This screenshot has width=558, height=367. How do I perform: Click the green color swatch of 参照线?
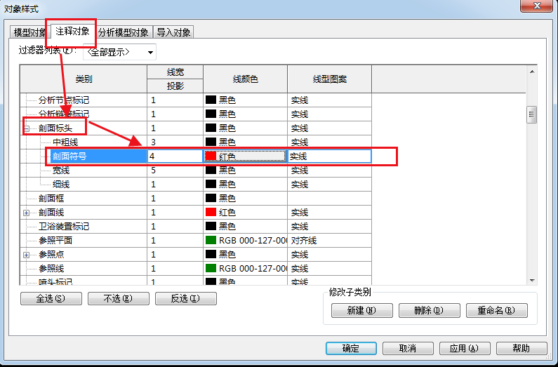pos(211,269)
